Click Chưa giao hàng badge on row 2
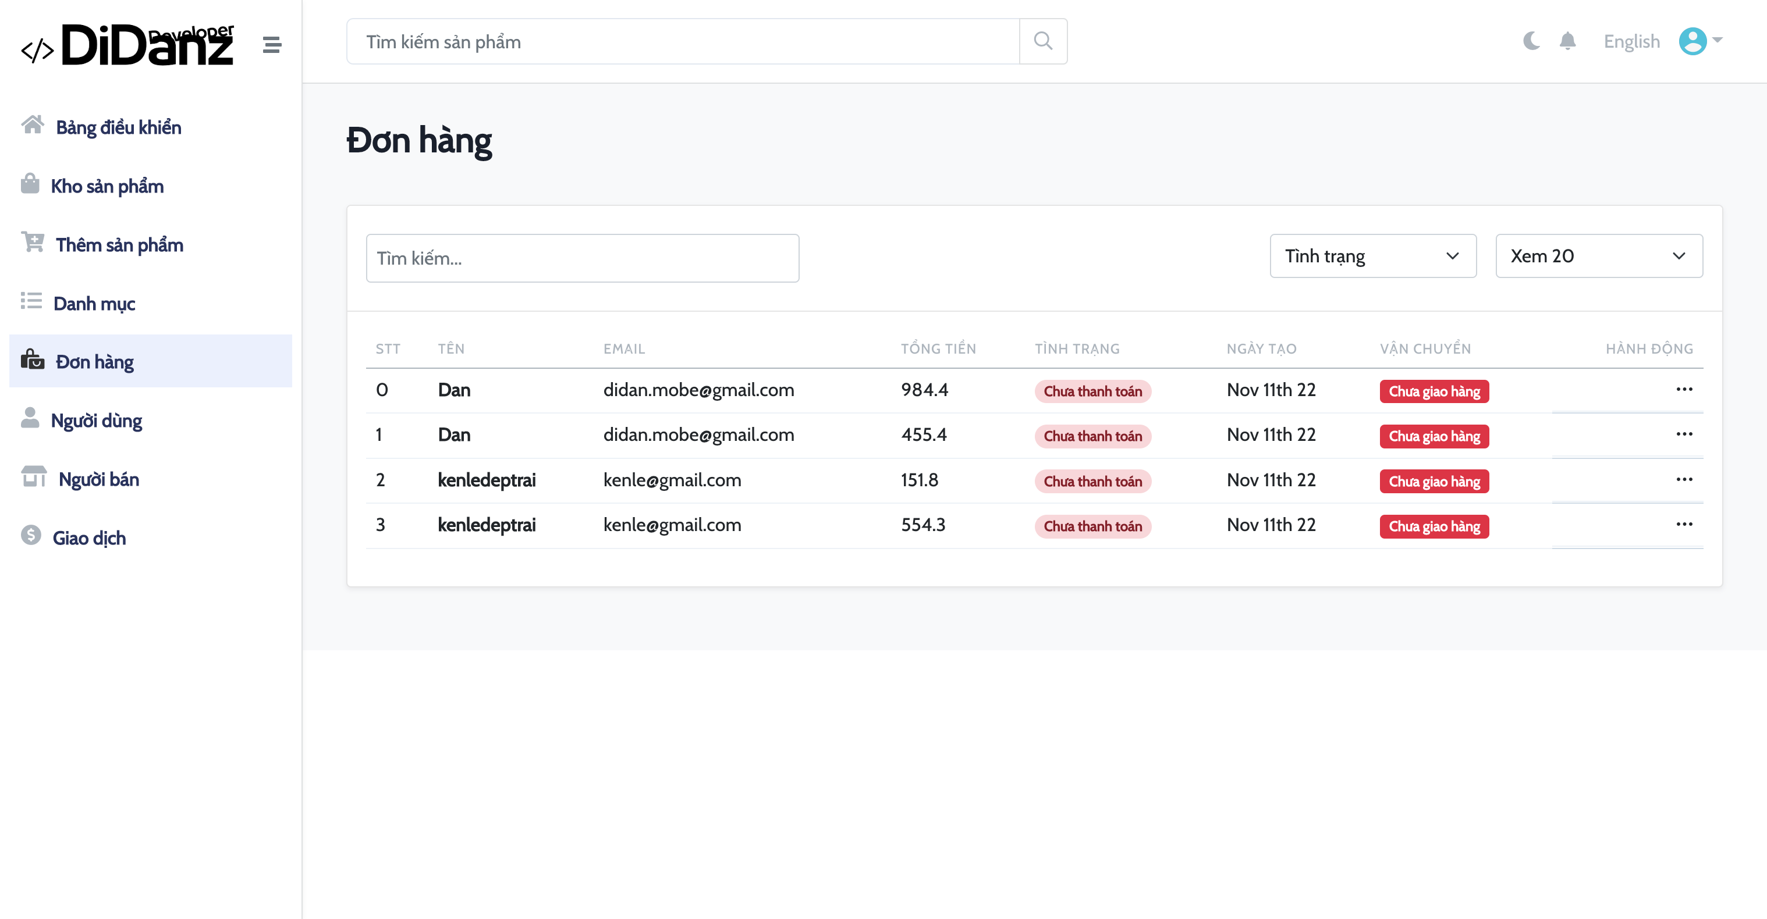The width and height of the screenshot is (1767, 919). click(1434, 481)
